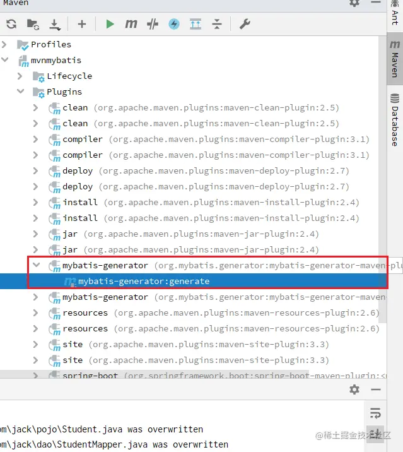Show Maven dependencies diagram
Image resolution: width=403 pixels, height=452 pixels.
point(196,24)
